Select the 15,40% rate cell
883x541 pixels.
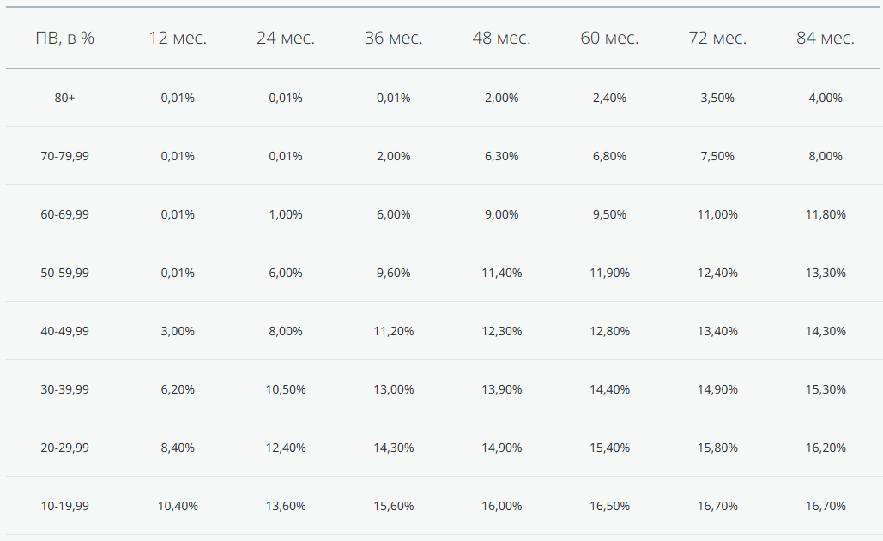coord(609,448)
